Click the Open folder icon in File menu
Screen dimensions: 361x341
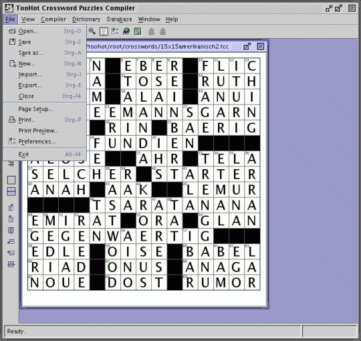(12, 31)
